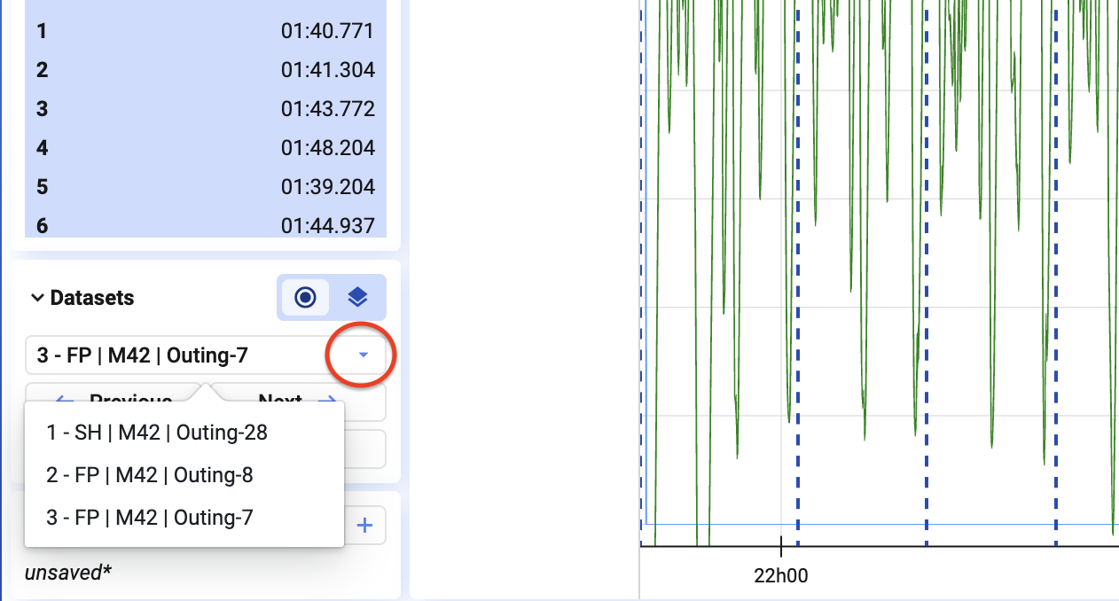The height and width of the screenshot is (601, 1119).
Task: Select fastest lap 5 at 01:39.204
Action: pos(206,187)
